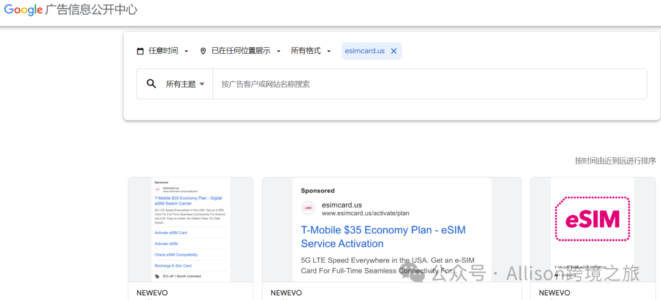Click 'Activate eSIM' sitelink in first ad
The width and height of the screenshot is (661, 300).
coord(166,244)
